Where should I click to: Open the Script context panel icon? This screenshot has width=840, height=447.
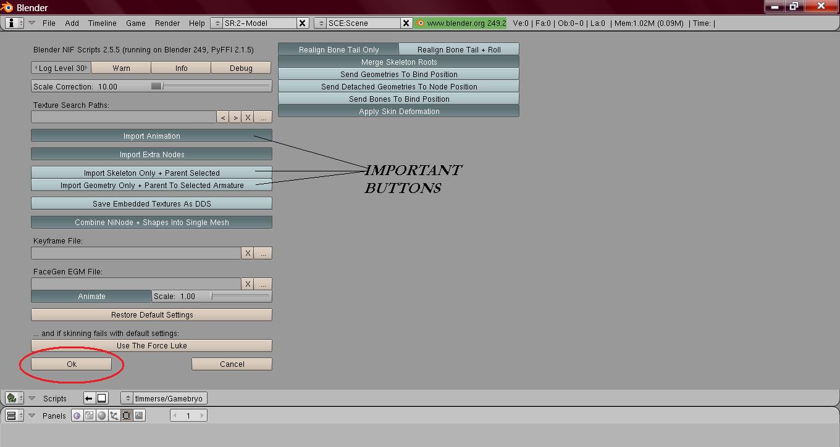[89, 416]
